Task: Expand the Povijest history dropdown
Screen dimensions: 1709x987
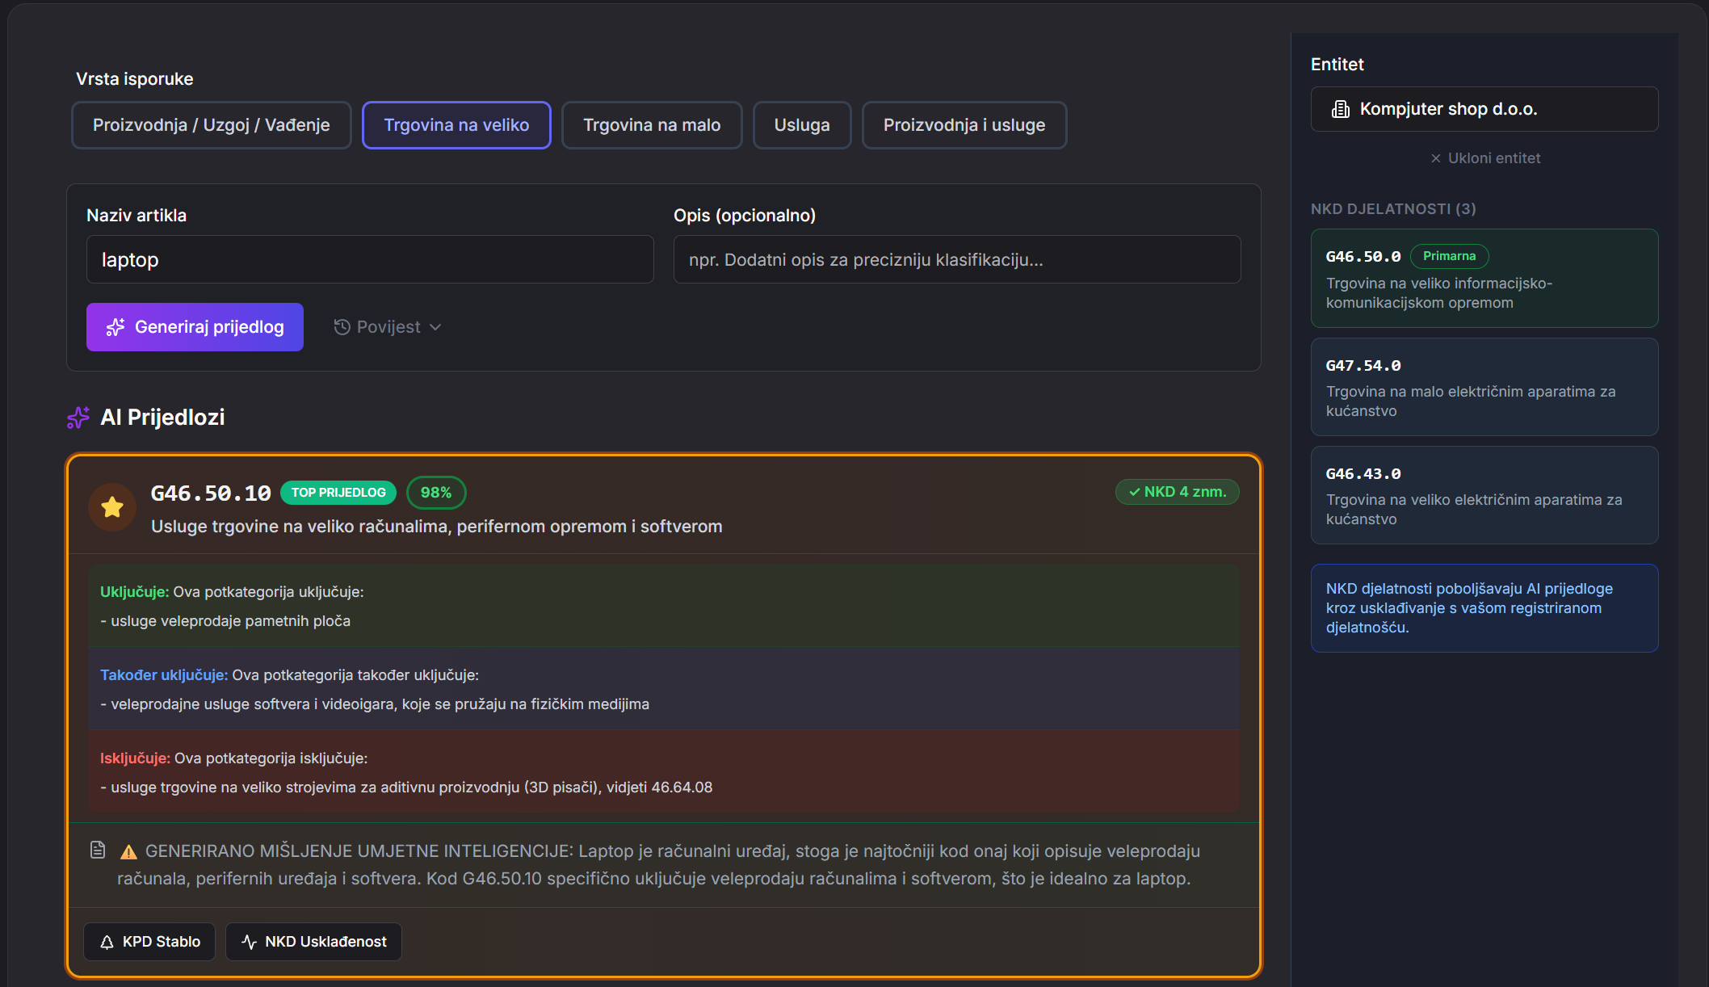Action: (x=388, y=327)
